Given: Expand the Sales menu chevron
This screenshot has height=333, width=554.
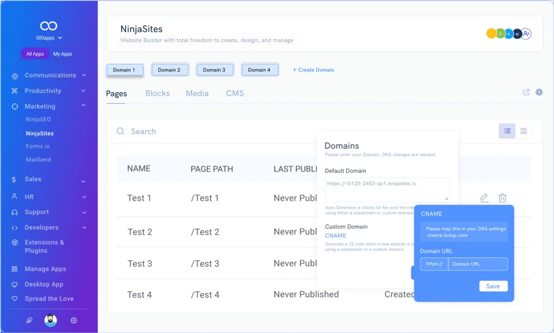Looking at the screenshot, I should pos(83,181).
